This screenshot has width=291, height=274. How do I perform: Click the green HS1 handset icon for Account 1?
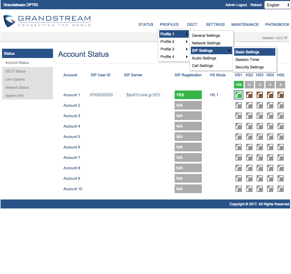coord(239,95)
